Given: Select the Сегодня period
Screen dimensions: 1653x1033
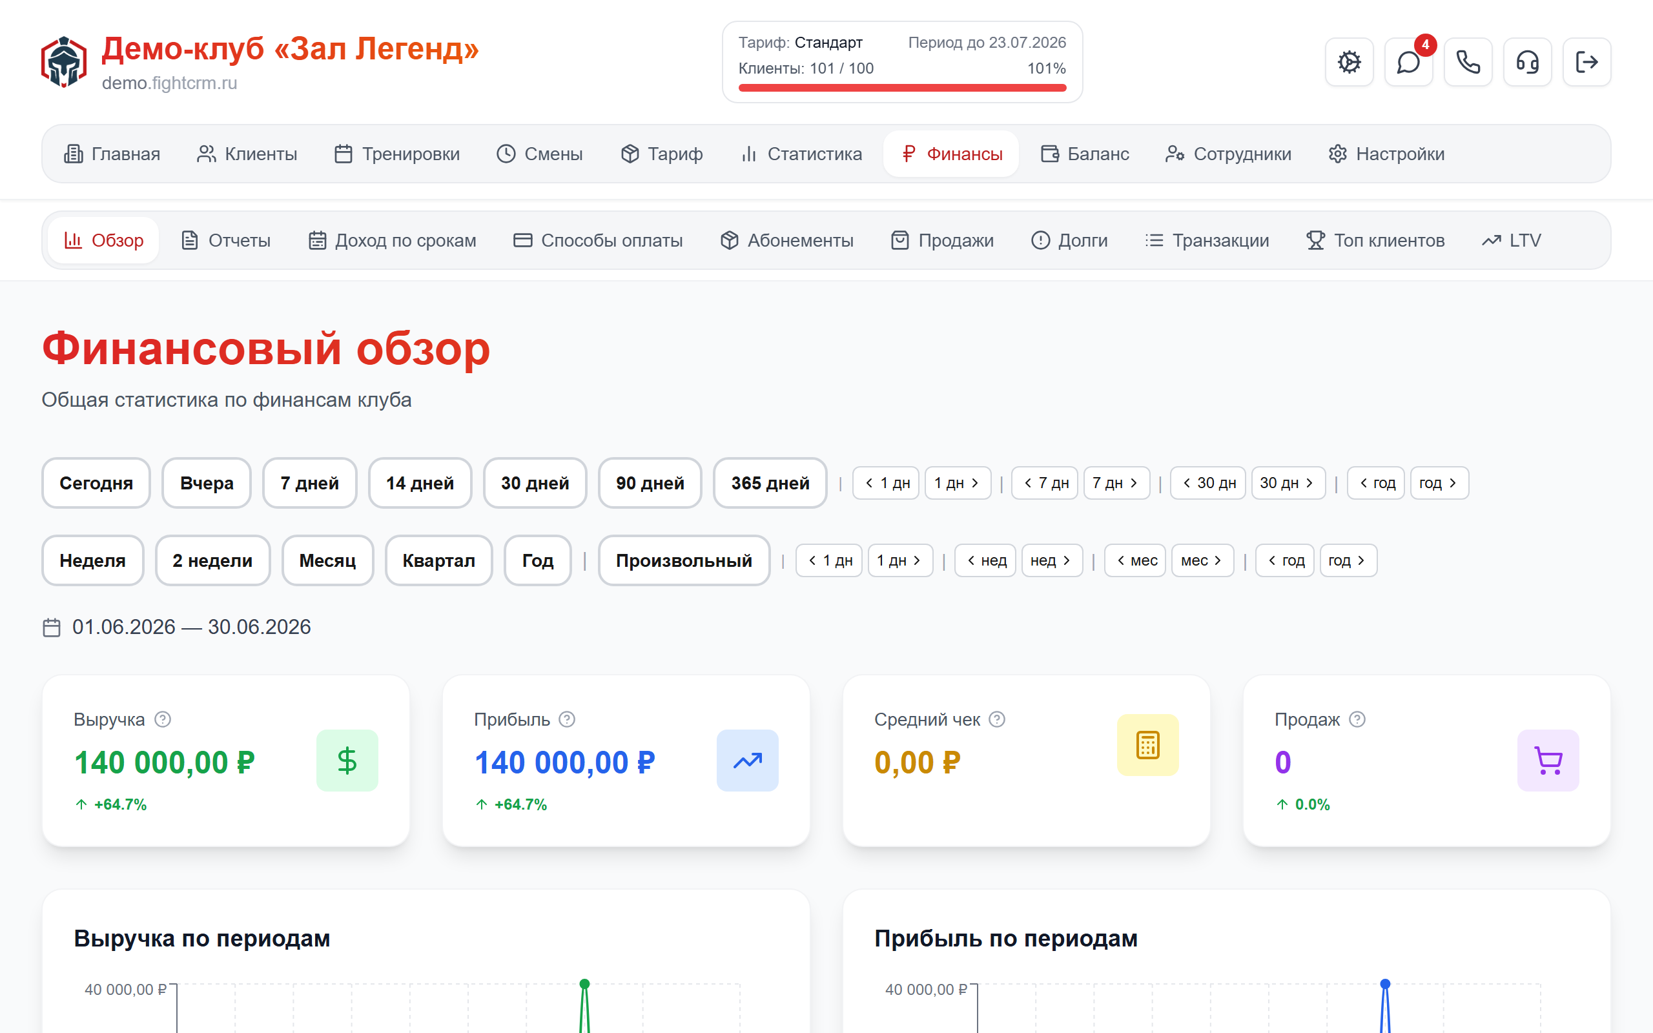Looking at the screenshot, I should 96,483.
